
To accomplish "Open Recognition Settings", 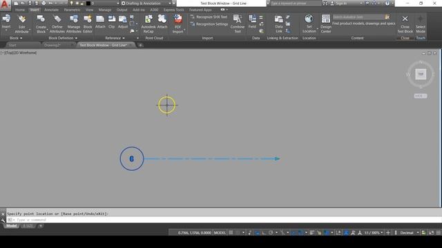I will point(209,24).
